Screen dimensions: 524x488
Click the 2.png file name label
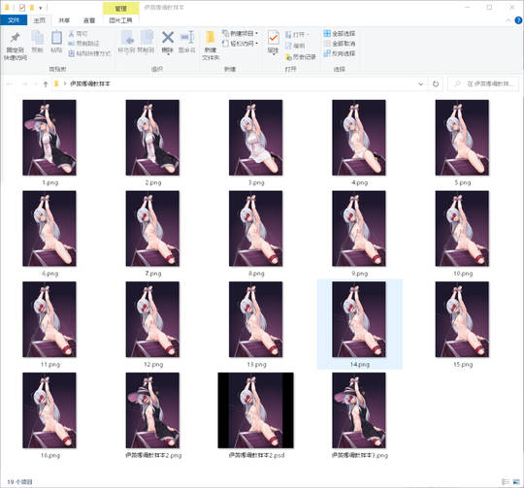point(153,182)
